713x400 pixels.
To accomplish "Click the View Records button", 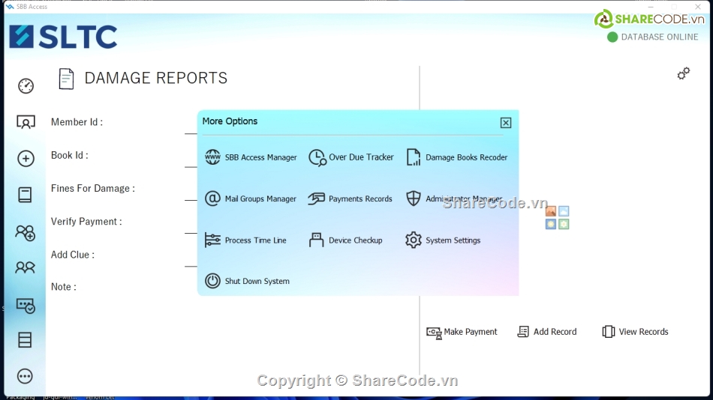I will (x=635, y=332).
